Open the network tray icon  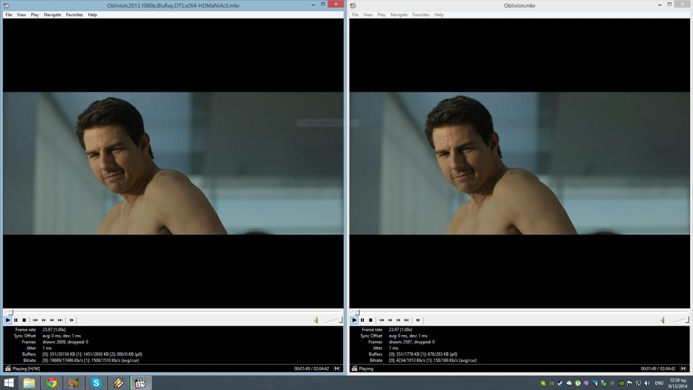638,383
